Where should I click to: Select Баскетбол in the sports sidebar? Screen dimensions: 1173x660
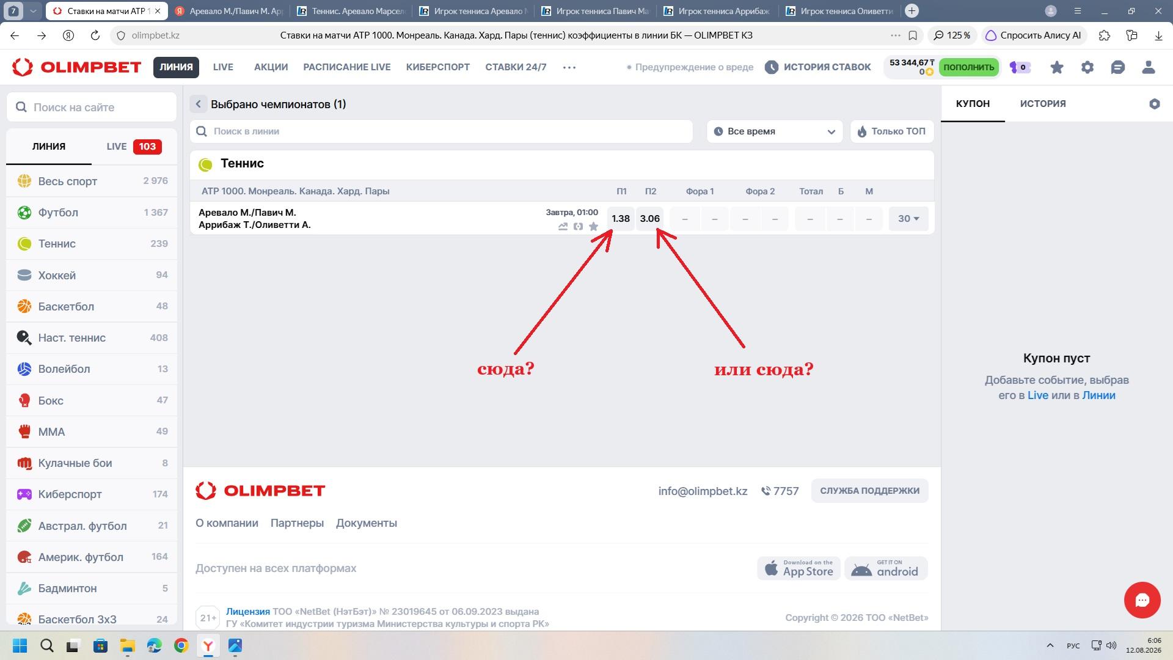(92, 306)
